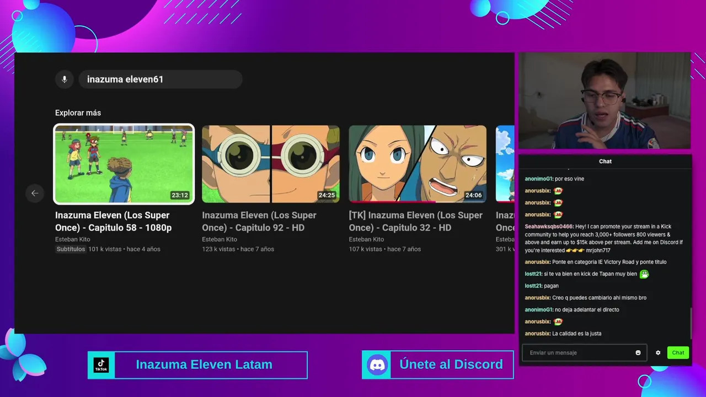Open Esteban Kito channel under Capitulo 58
This screenshot has height=397, width=706.
[73, 239]
